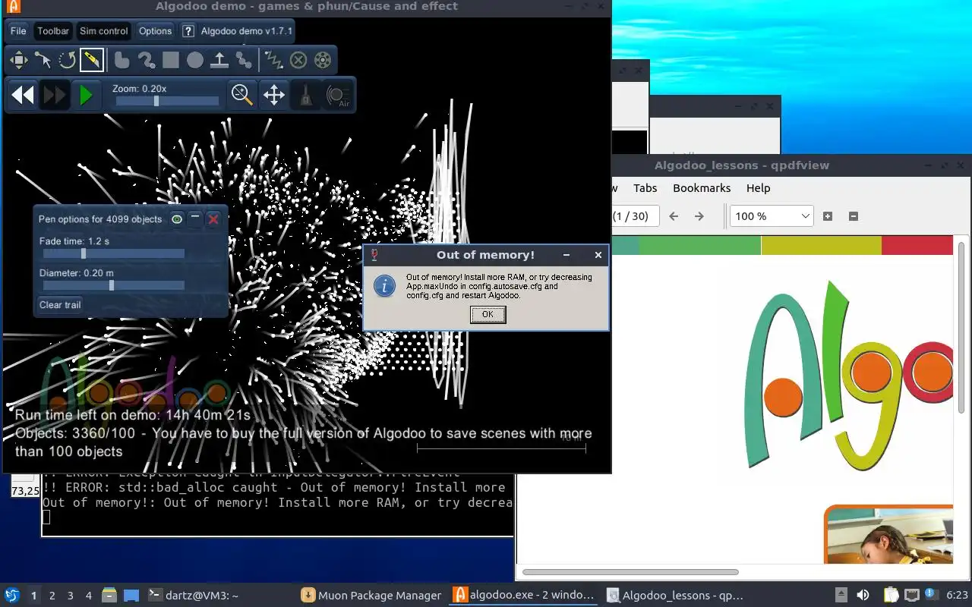
Task: Close the Out of memory dialog
Action: (598, 256)
